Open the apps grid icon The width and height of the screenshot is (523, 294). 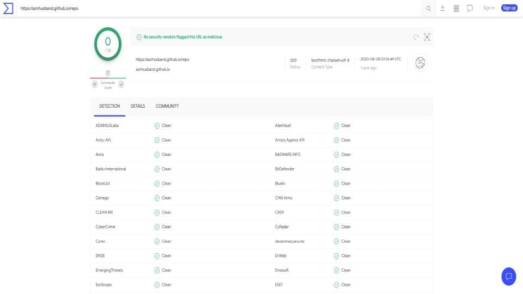tap(456, 8)
